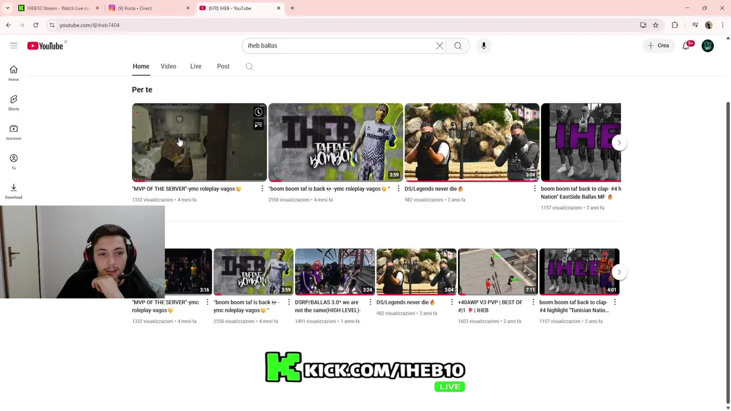Add MVP OF THE SERVER video to queue
731x411 pixels.
(x=258, y=125)
